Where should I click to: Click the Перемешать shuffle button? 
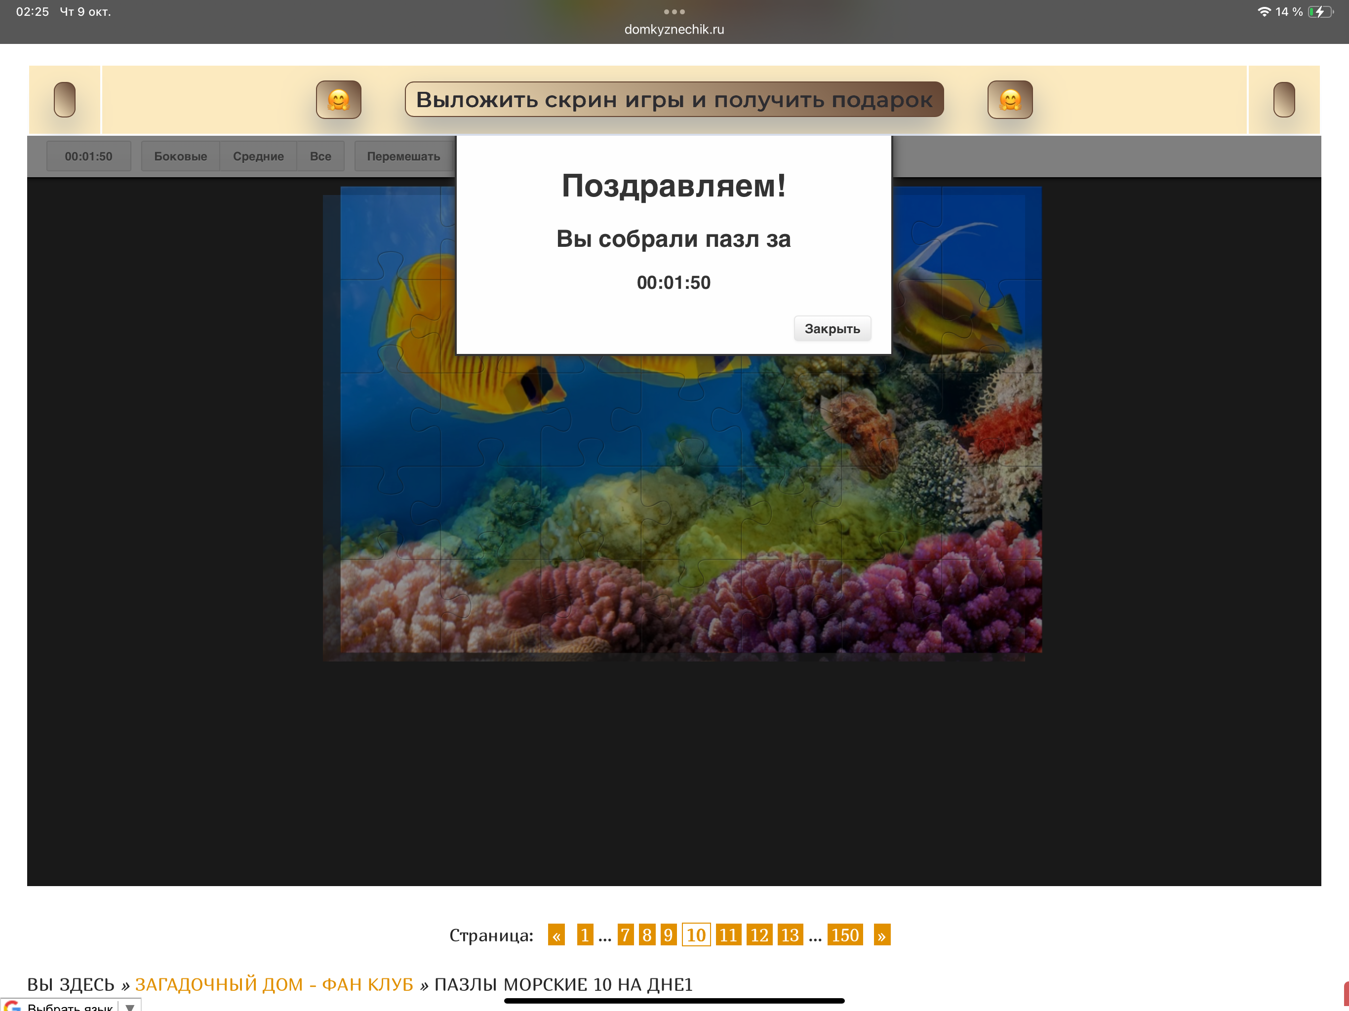(403, 156)
